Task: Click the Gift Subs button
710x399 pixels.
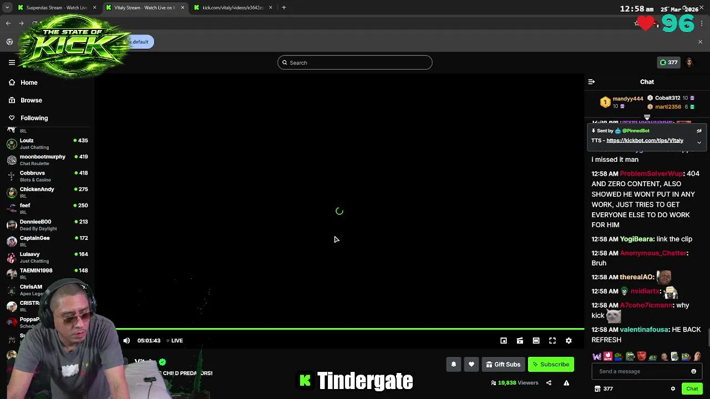Action: point(504,365)
